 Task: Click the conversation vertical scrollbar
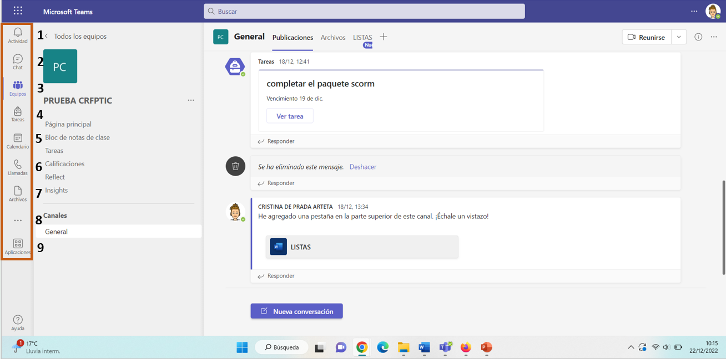(723, 227)
